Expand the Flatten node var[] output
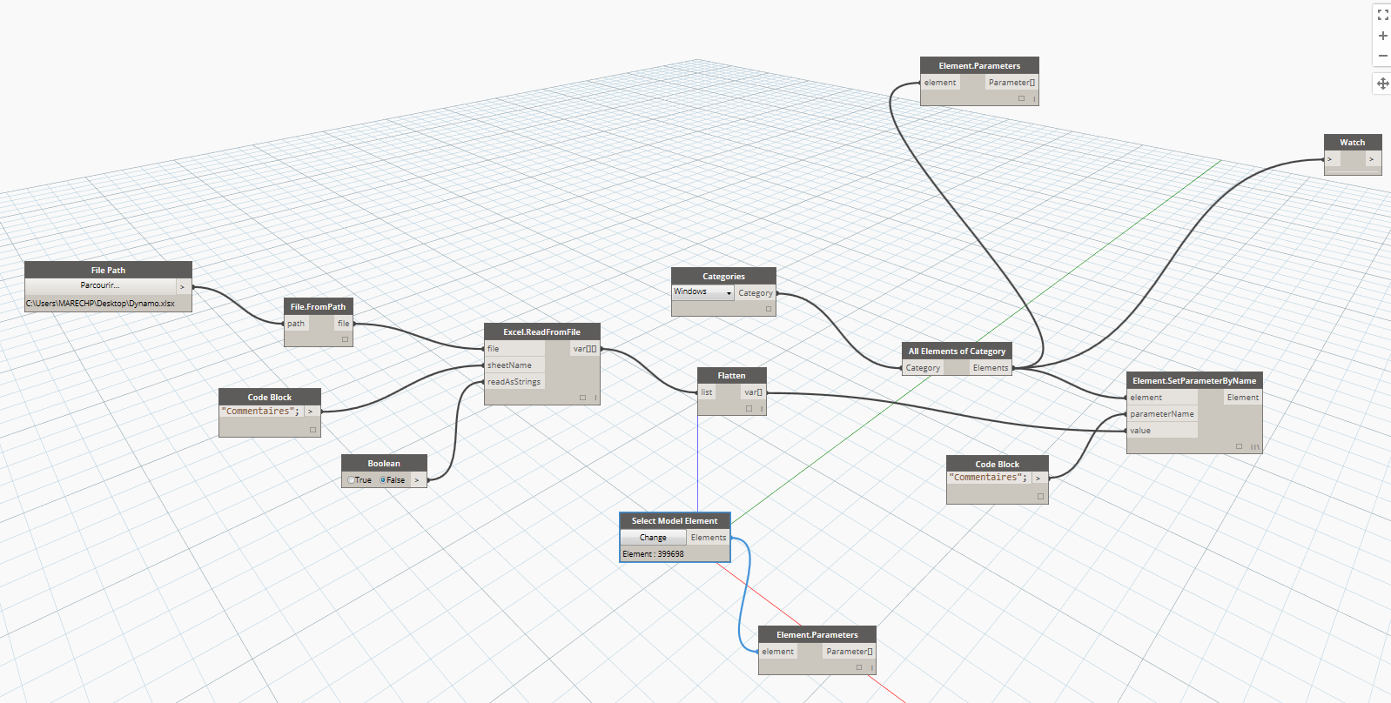 pos(753,392)
